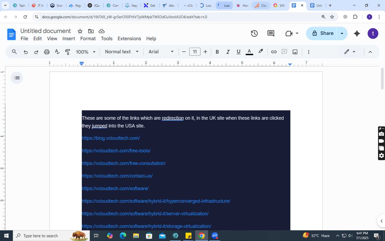
Task: Hide the menus with collapse arrow
Action: point(370,52)
